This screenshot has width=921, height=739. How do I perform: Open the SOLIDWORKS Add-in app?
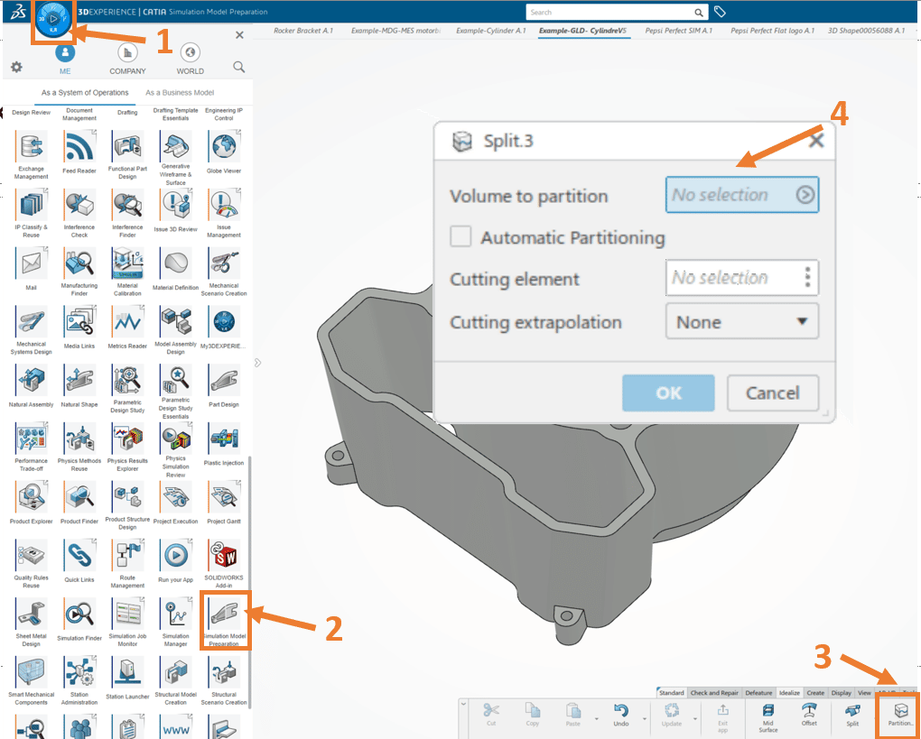point(224,563)
